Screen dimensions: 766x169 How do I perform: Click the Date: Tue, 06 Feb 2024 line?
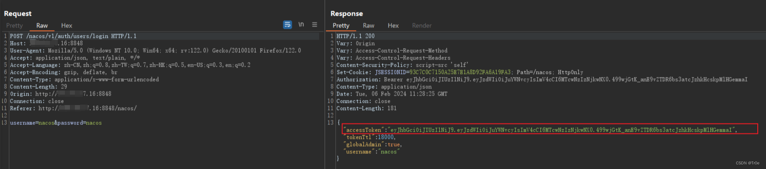[392, 94]
